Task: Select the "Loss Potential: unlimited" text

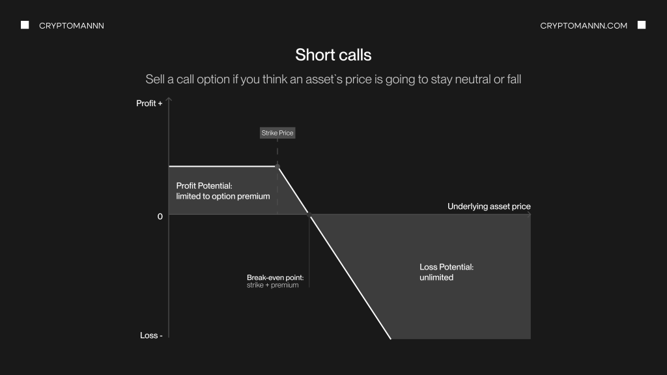Action: 446,272
